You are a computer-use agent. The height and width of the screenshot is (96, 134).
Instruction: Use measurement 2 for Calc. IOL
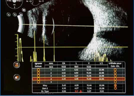[115, 73]
